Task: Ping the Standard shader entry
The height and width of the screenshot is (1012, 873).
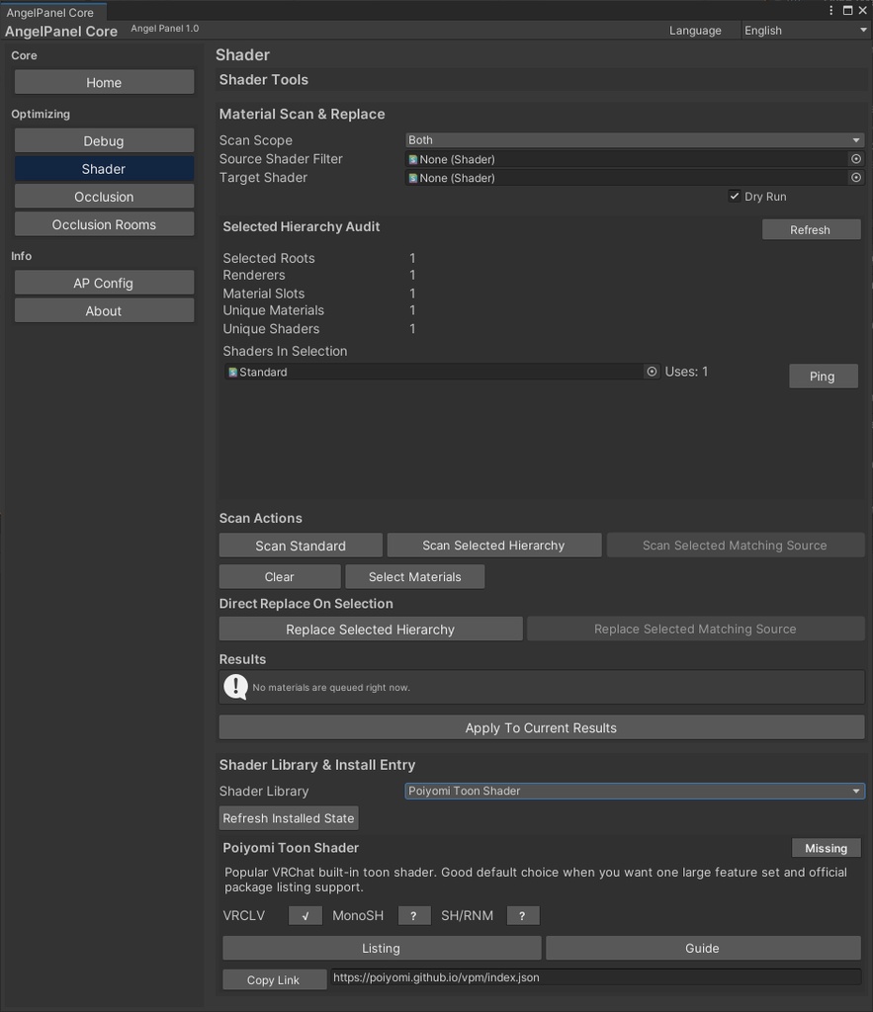Action: pyautogui.click(x=824, y=376)
